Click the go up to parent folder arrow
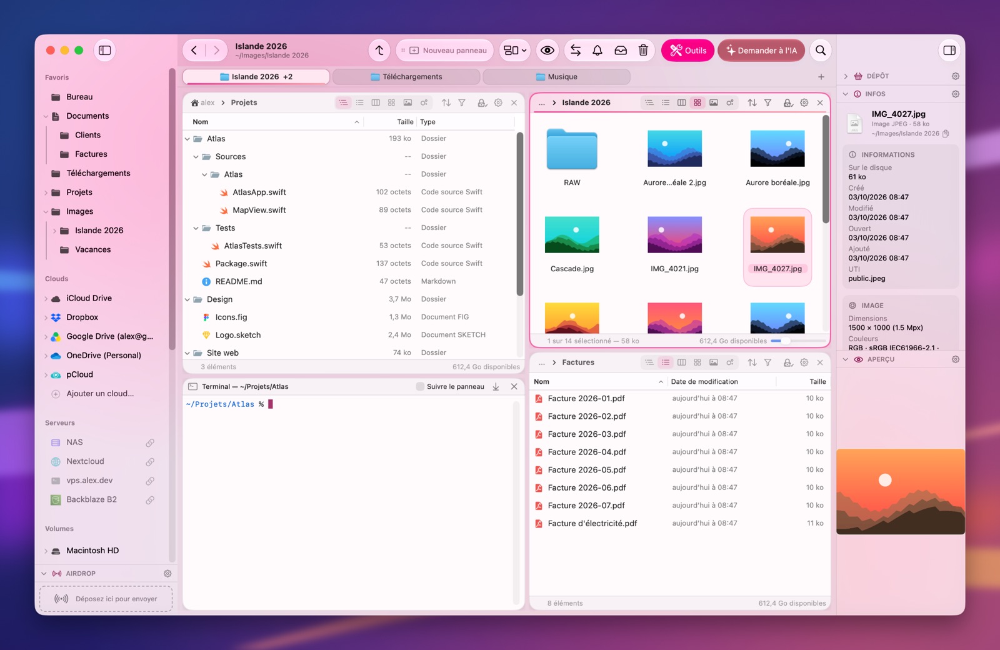This screenshot has width=1000, height=650. (x=379, y=51)
